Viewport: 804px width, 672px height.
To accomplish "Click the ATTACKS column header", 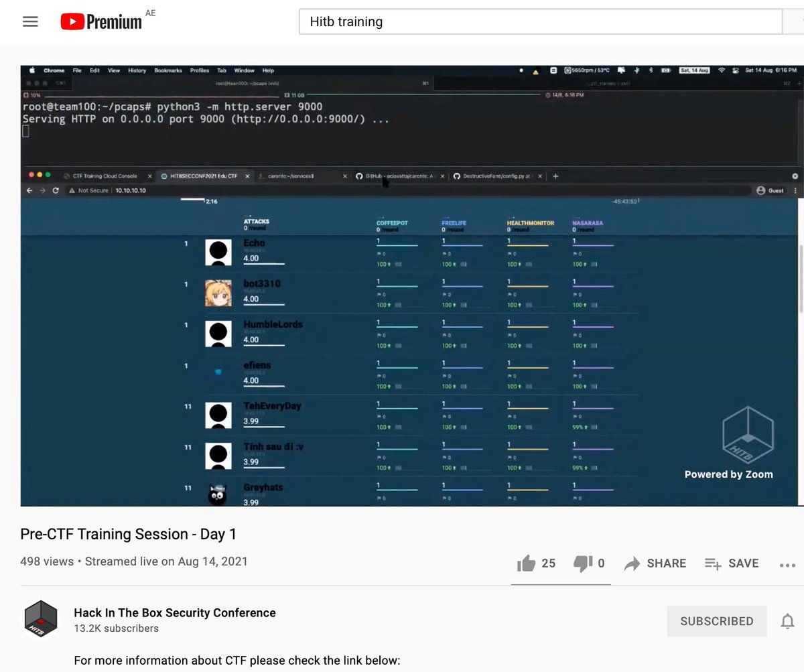I will coord(257,222).
